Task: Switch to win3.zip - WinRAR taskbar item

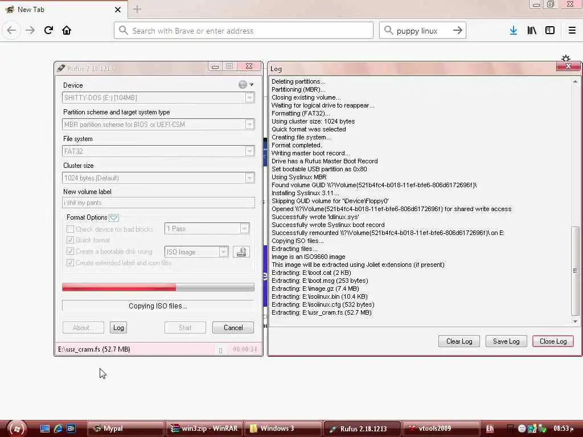Action: click(204, 428)
